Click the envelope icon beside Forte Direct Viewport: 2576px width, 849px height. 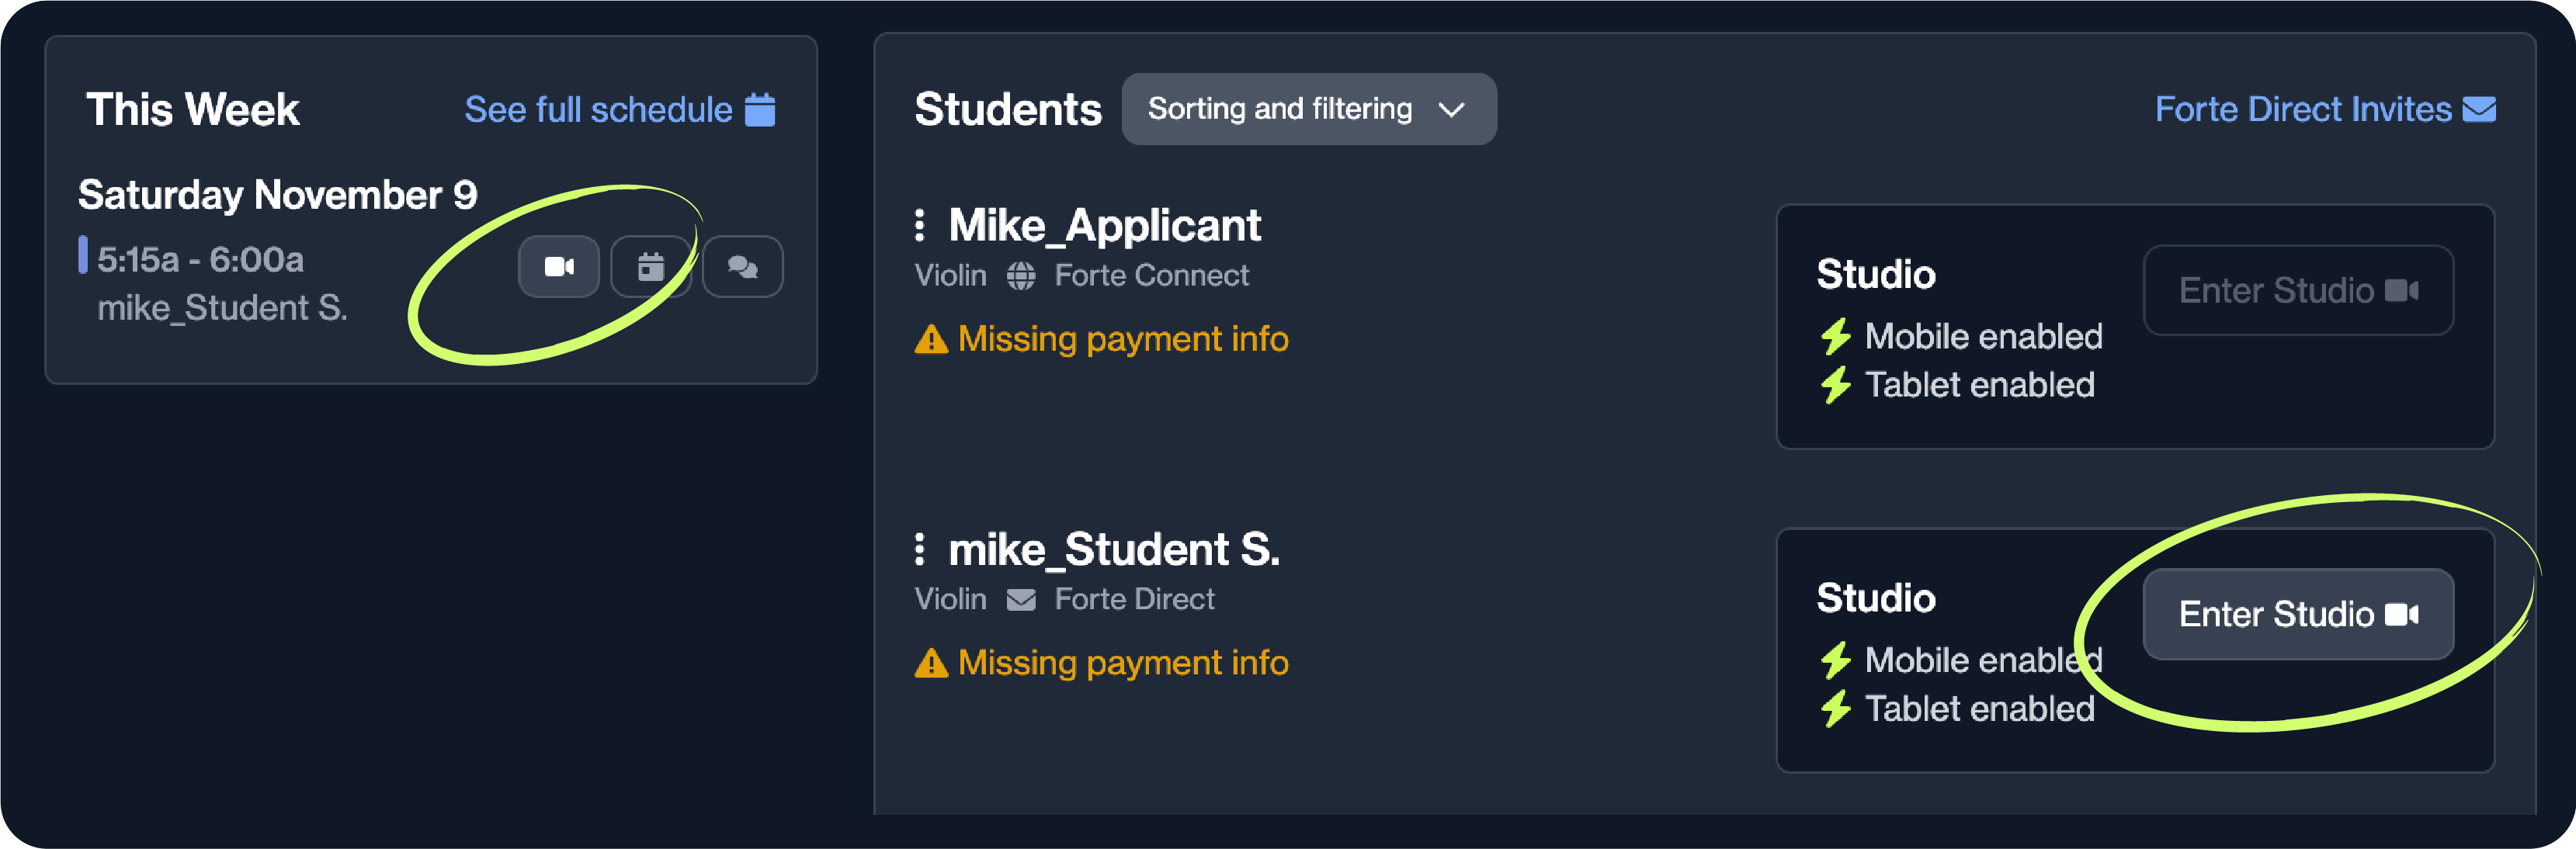click(1020, 600)
